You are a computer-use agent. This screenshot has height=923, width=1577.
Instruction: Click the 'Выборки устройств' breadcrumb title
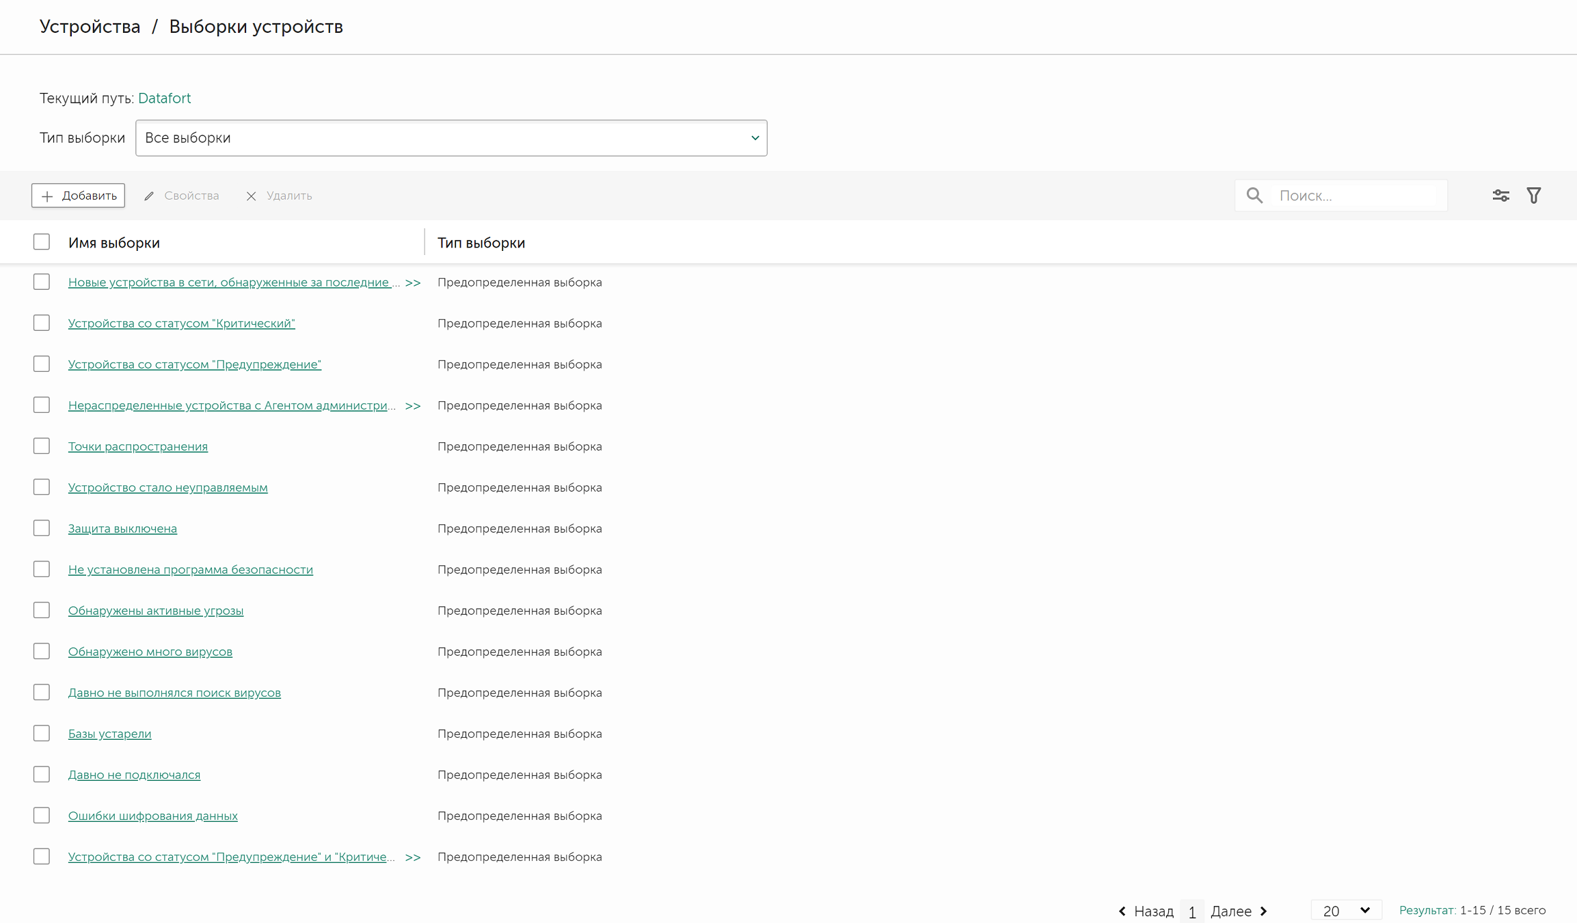[x=256, y=27]
